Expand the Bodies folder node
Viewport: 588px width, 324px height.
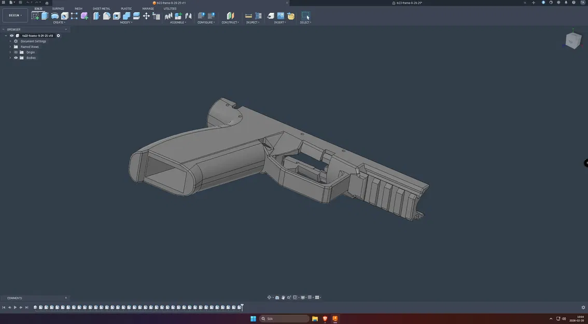coord(10,58)
